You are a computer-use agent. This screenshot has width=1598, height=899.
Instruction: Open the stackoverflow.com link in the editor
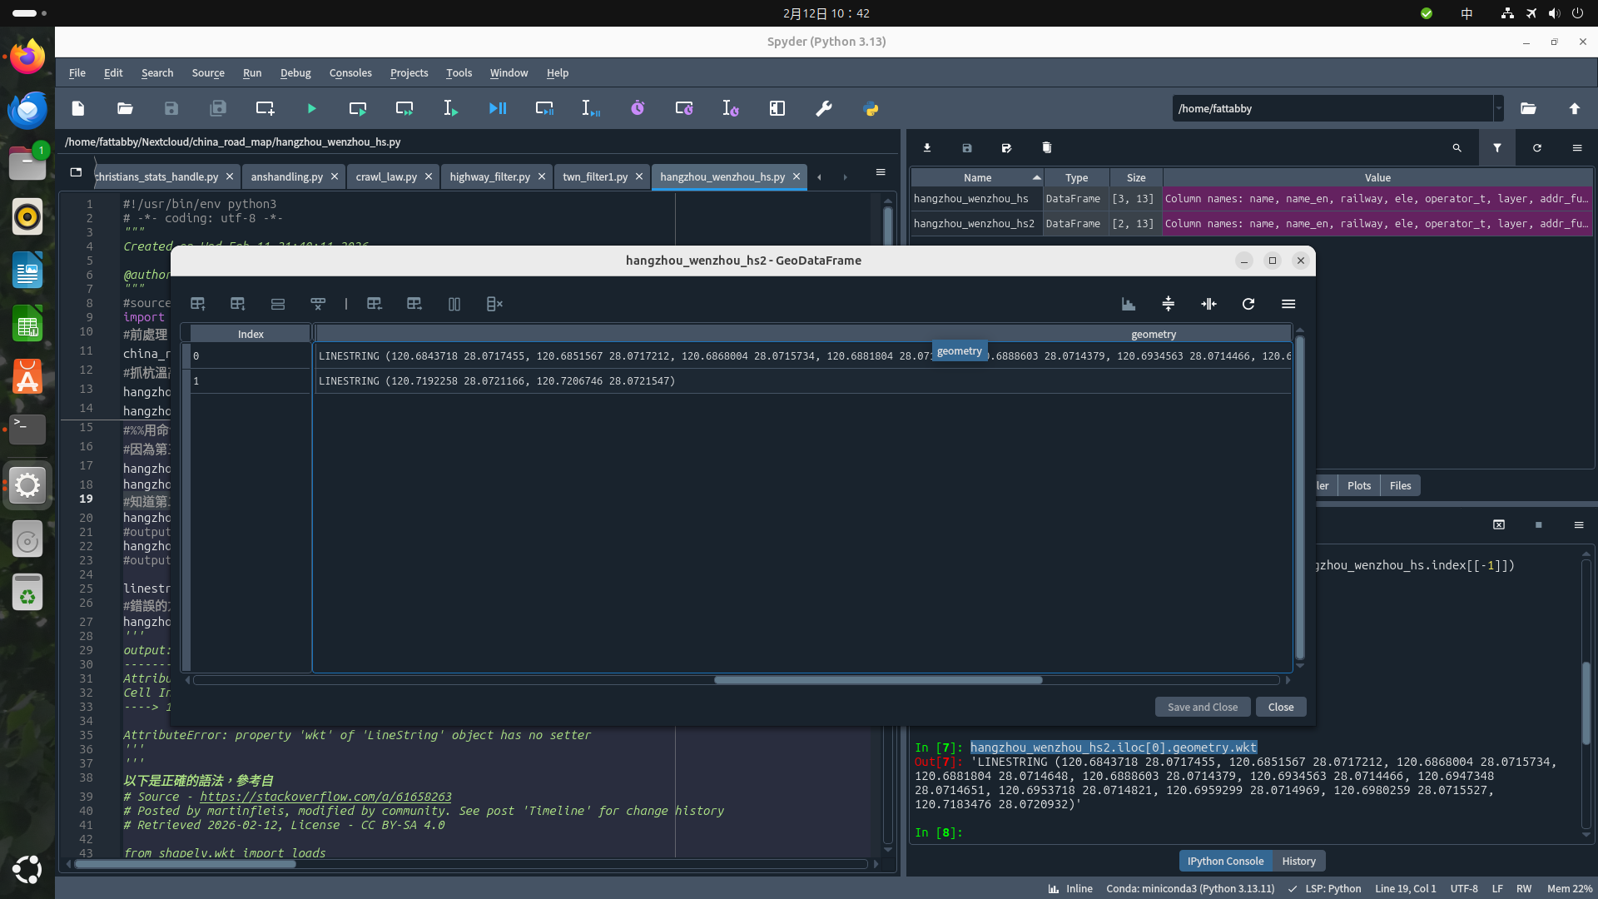[x=325, y=797]
